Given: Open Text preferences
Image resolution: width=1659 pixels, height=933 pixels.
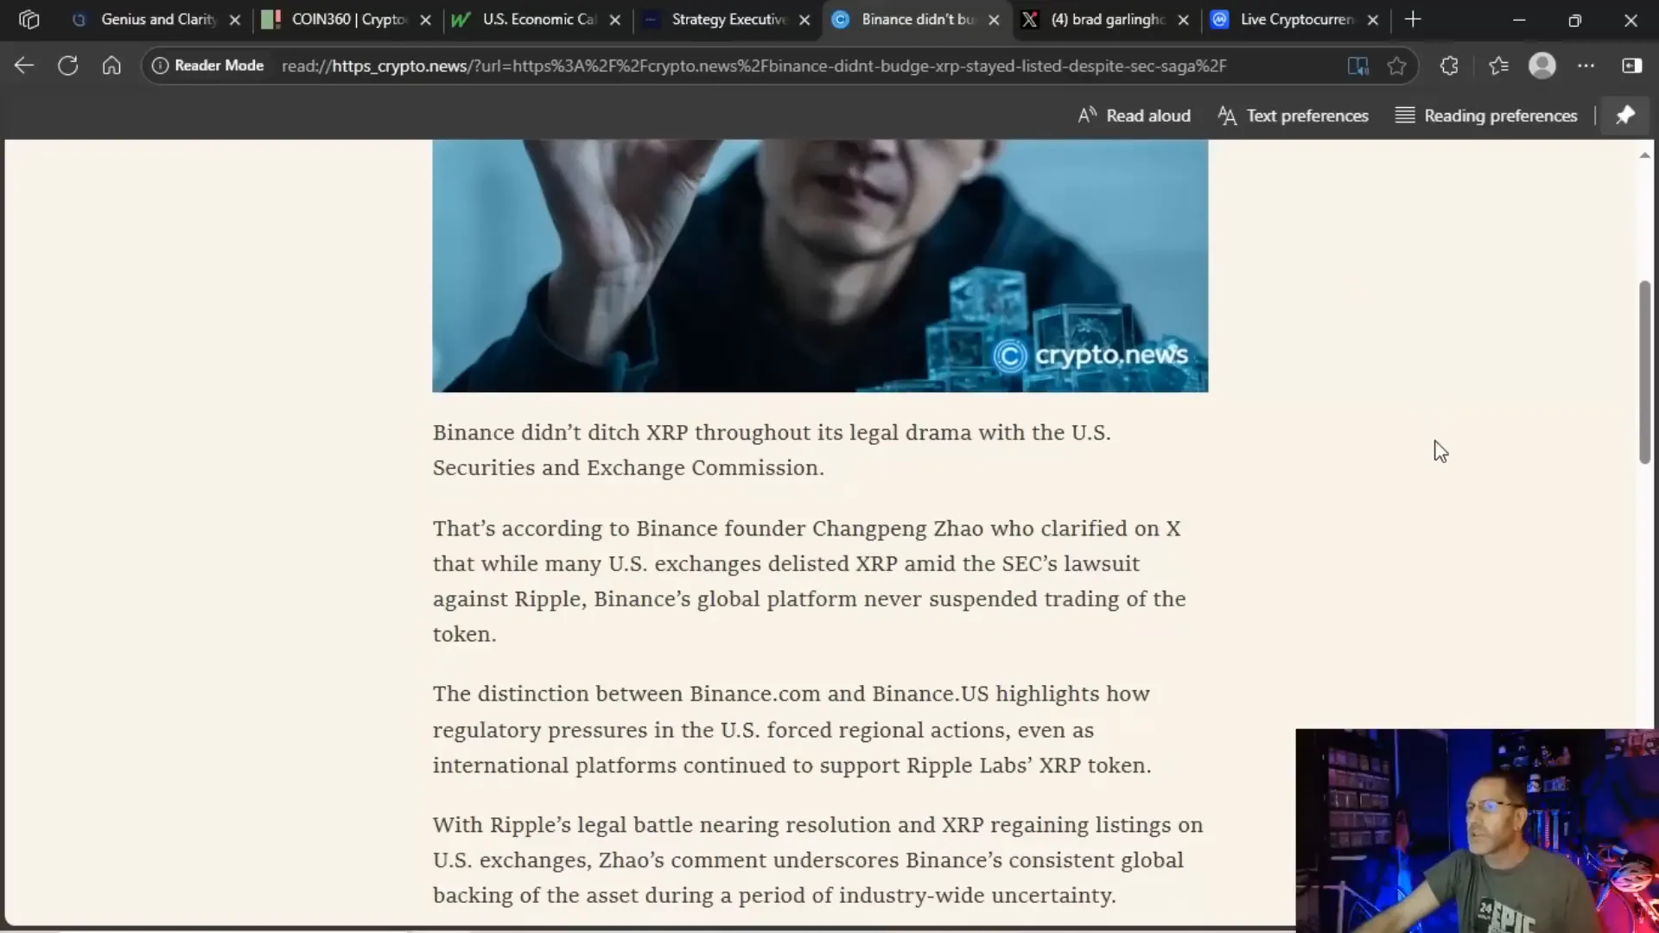Looking at the screenshot, I should point(1293,116).
